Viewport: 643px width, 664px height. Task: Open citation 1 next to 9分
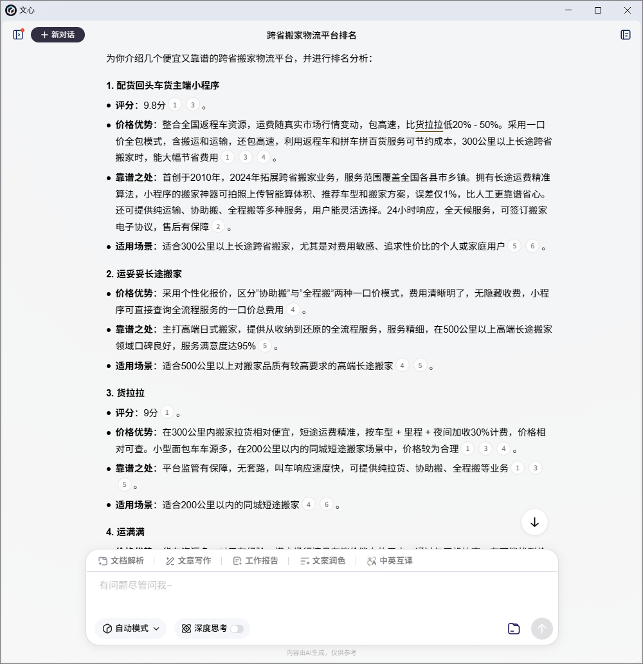167,412
